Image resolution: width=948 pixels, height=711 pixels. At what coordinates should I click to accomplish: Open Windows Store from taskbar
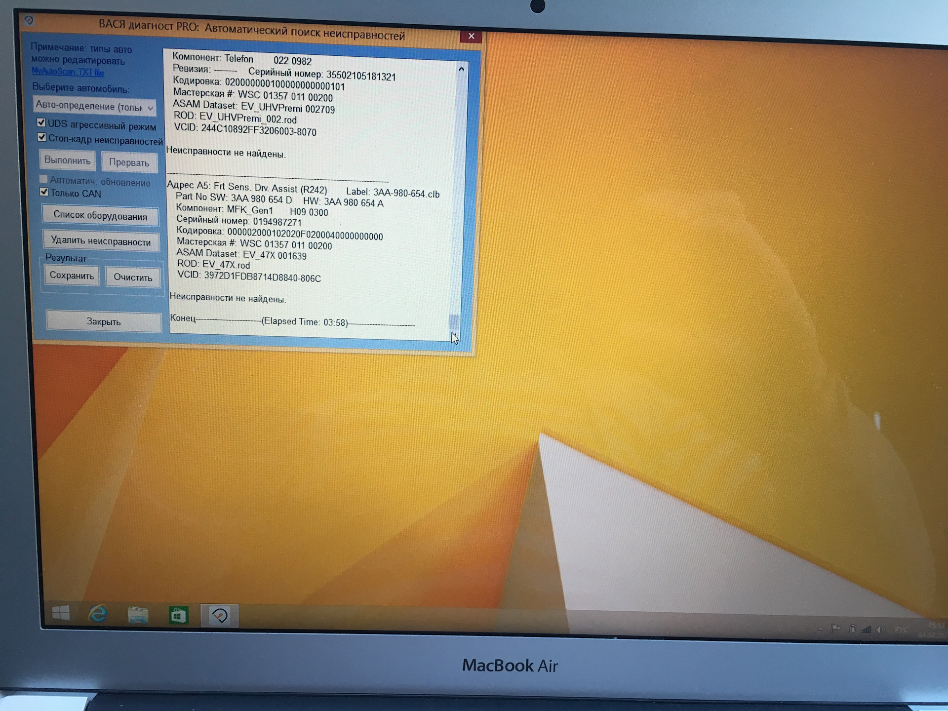(178, 616)
